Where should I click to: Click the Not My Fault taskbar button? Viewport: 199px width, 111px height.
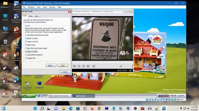point(83,96)
